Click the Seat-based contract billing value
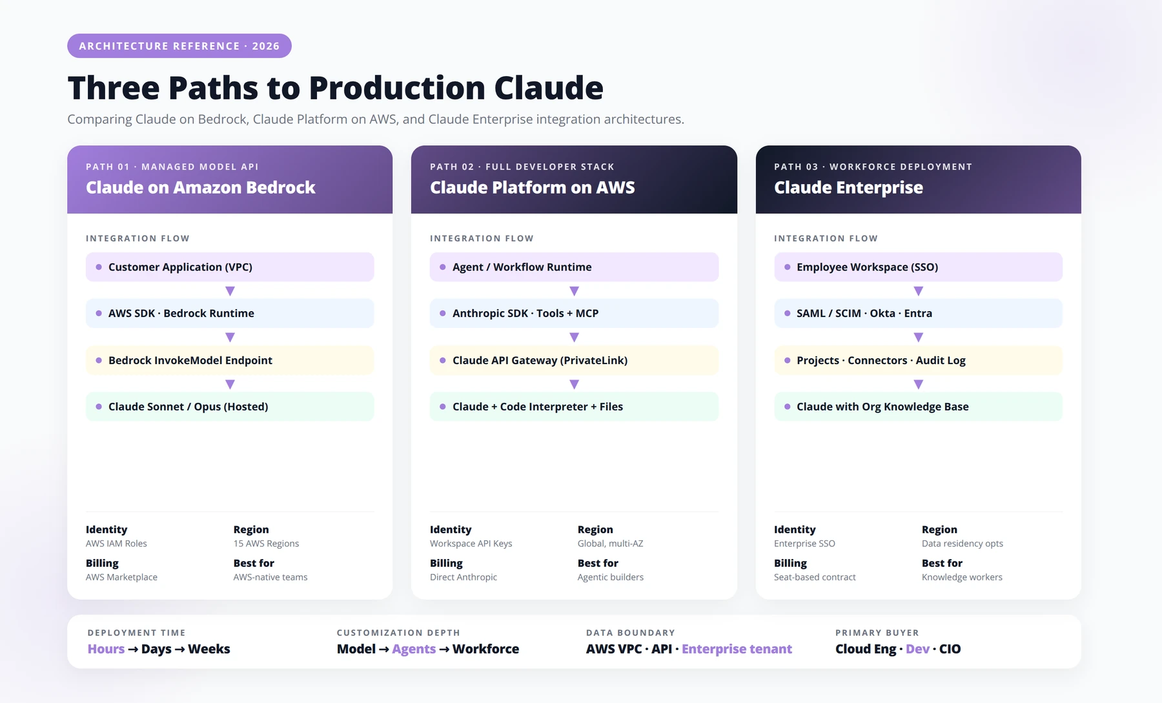This screenshot has height=703, width=1162. 815,577
